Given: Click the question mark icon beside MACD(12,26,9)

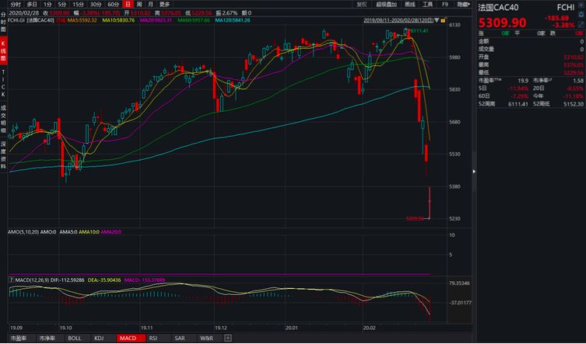Looking at the screenshot, I should (11, 280).
